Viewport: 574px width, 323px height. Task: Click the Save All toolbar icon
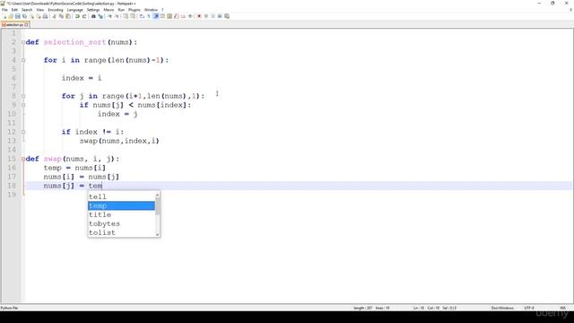[24, 16]
